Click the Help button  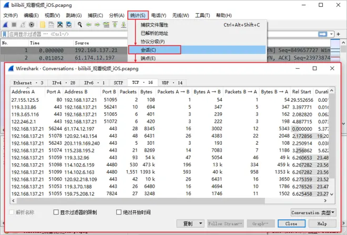coord(322,223)
